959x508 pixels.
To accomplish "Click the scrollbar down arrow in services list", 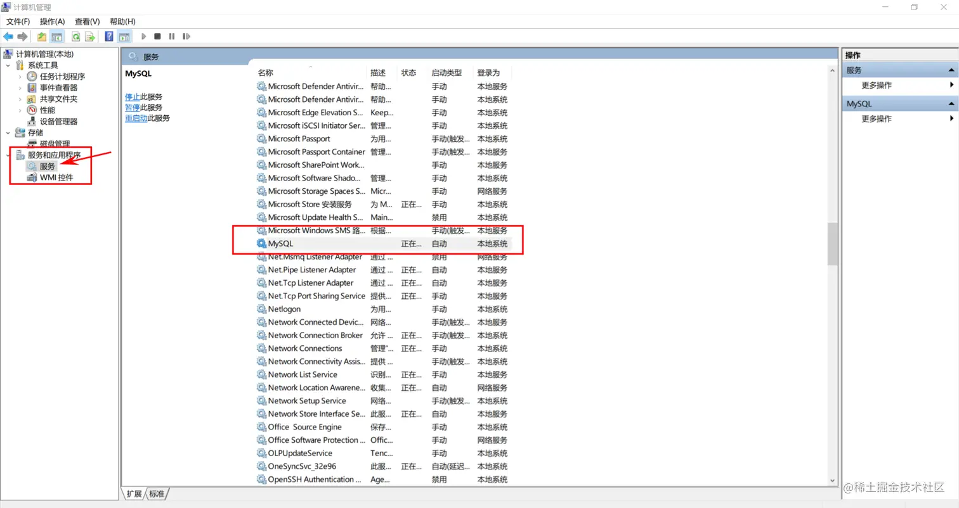I will click(x=832, y=481).
